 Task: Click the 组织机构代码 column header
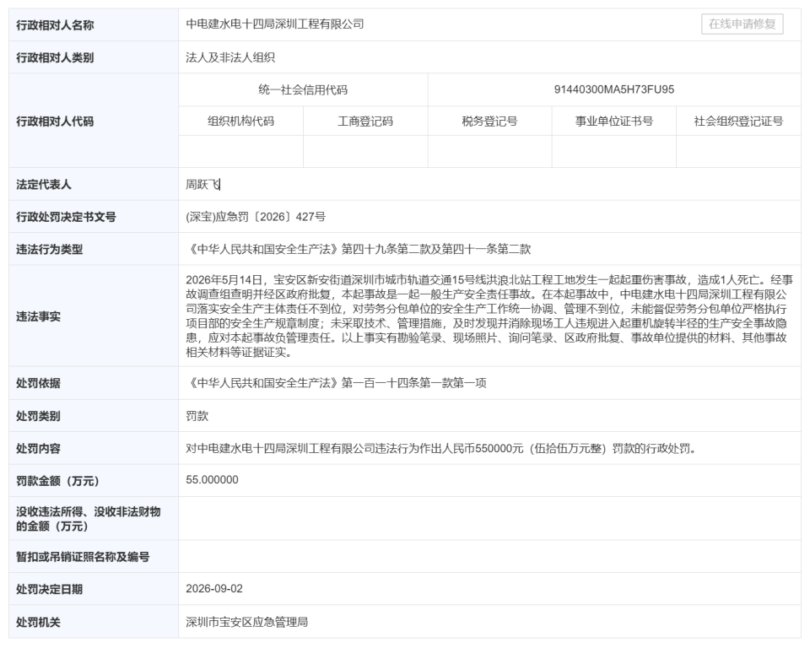240,121
